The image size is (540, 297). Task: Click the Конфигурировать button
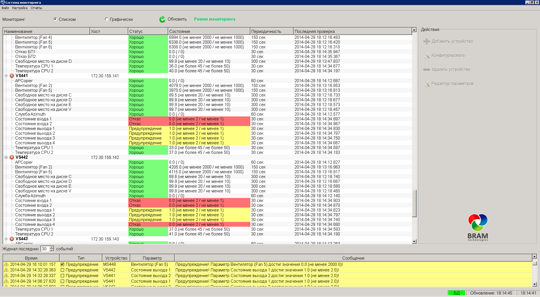pyautogui.click(x=444, y=55)
